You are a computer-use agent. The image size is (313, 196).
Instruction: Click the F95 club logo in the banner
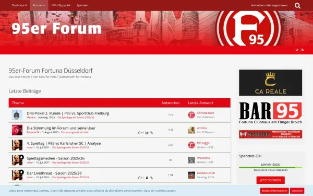coord(249,28)
